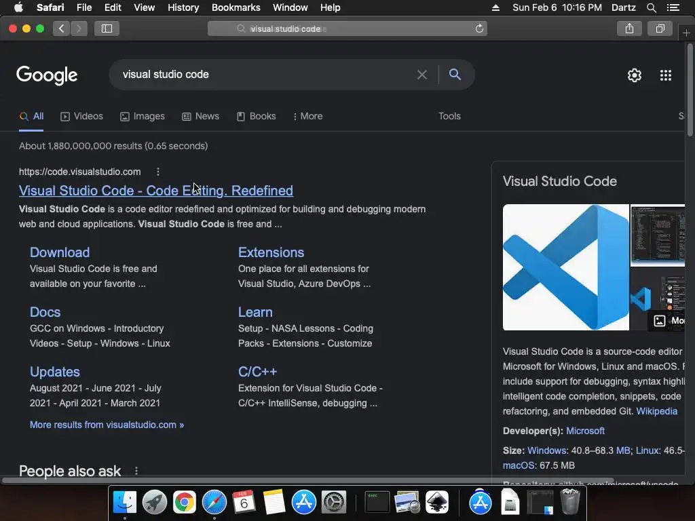Viewport: 695px width, 521px height.
Task: Expand the More search categories dropdown
Action: [307, 116]
